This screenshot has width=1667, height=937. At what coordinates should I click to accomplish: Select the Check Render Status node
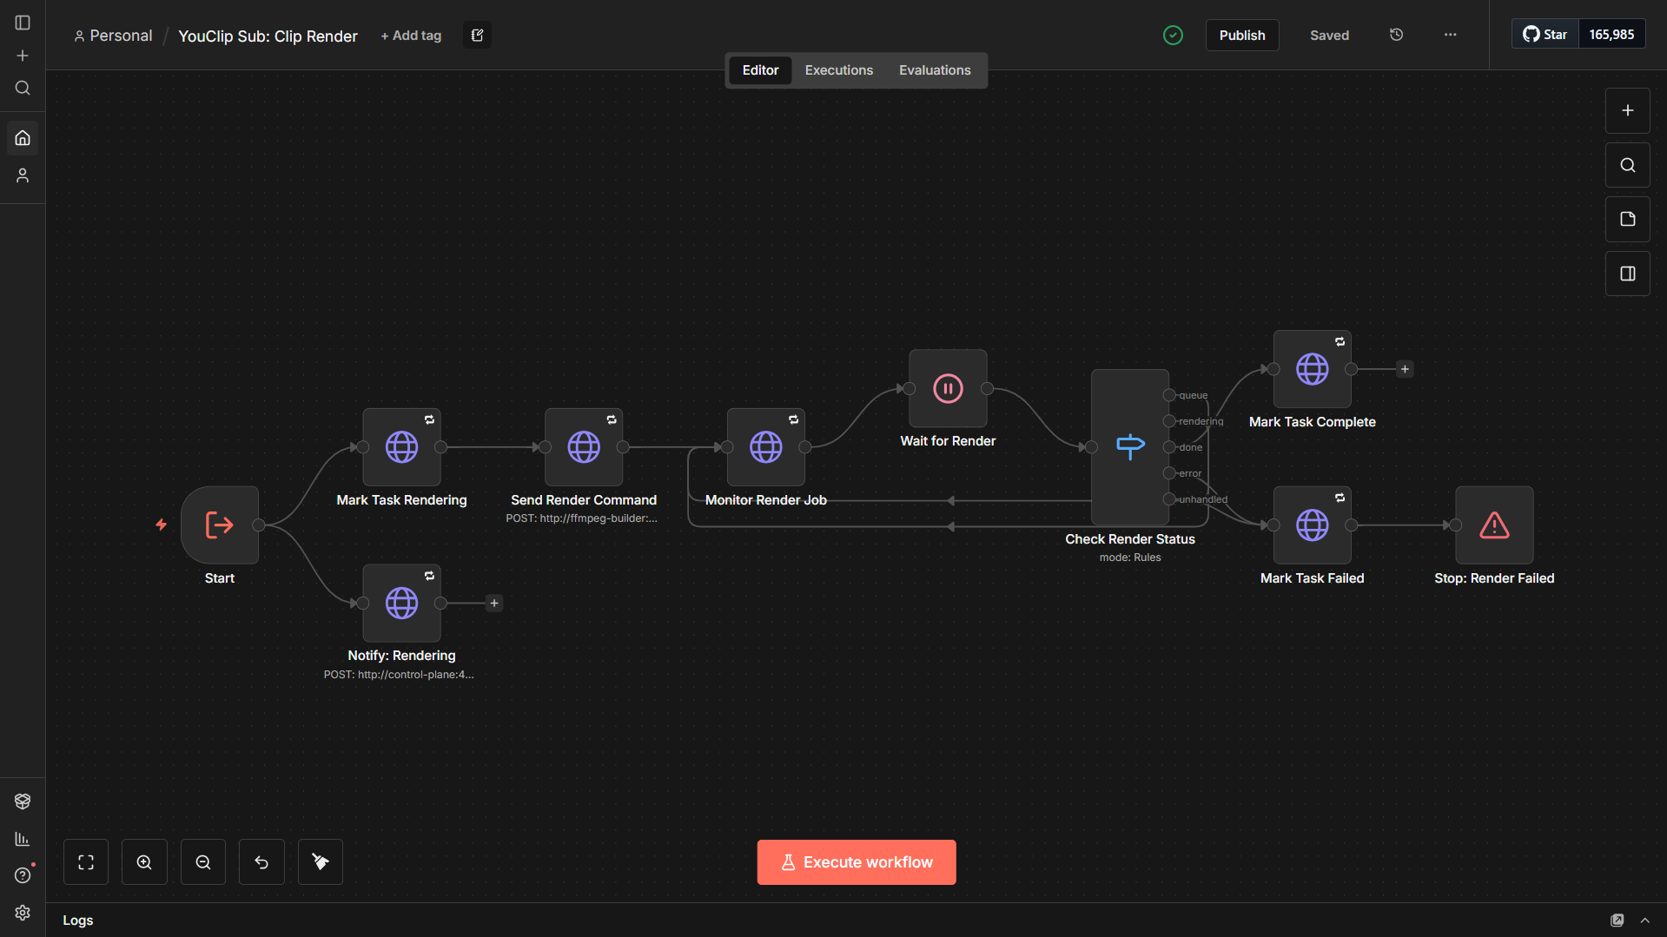(x=1129, y=447)
